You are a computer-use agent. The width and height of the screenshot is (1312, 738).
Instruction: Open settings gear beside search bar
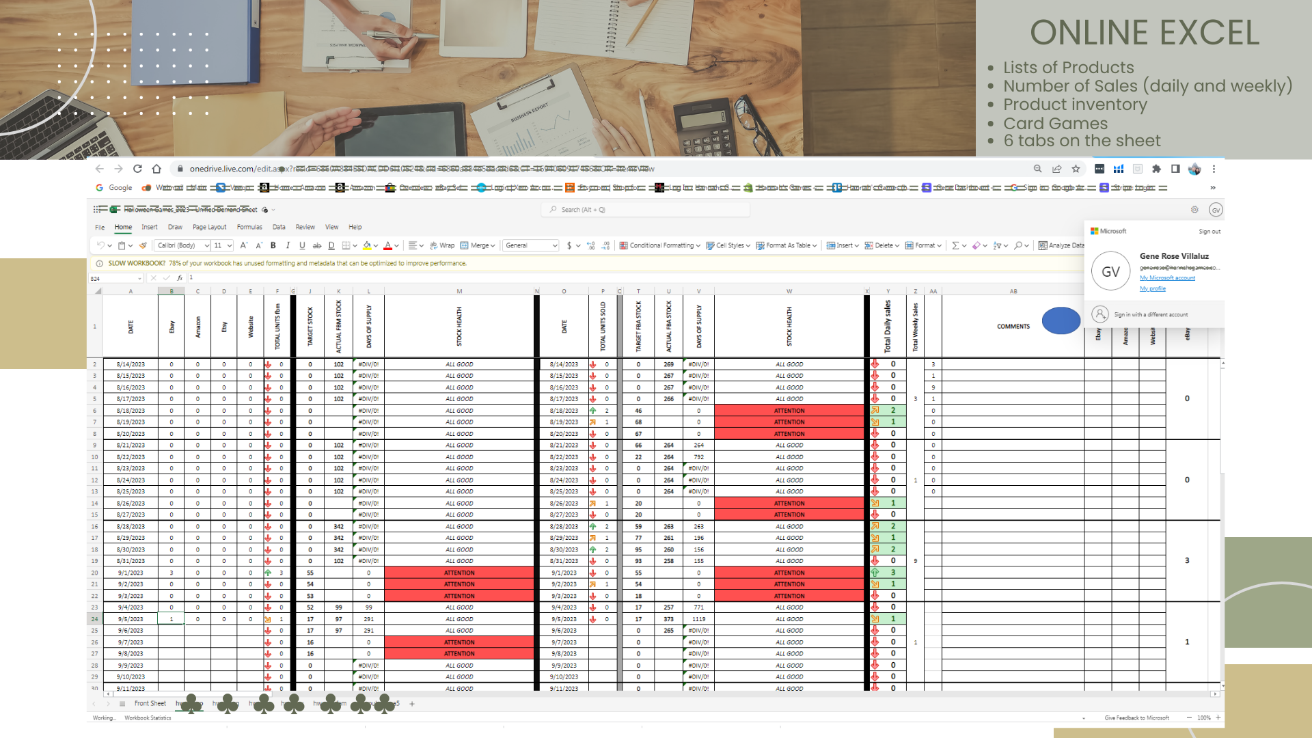(x=1194, y=210)
